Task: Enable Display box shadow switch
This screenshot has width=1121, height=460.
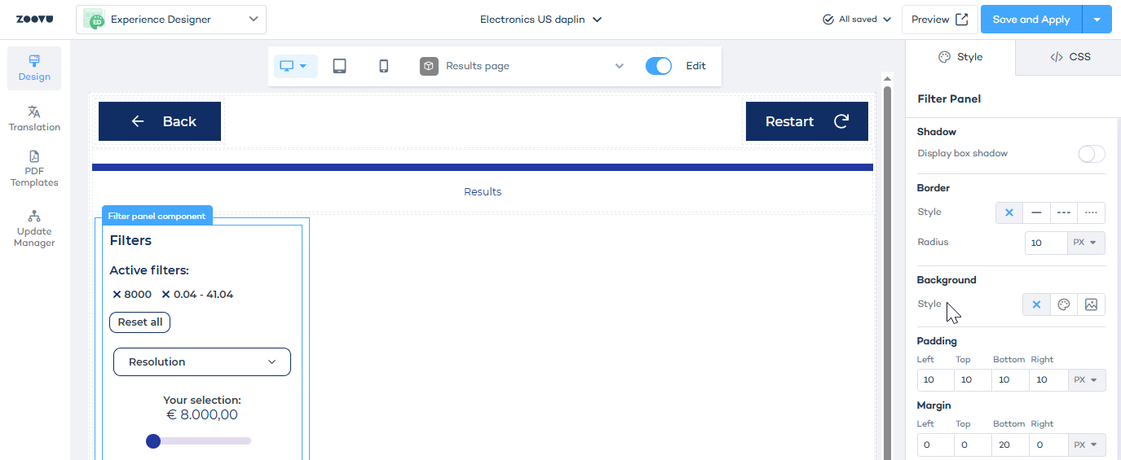Action: (1091, 154)
